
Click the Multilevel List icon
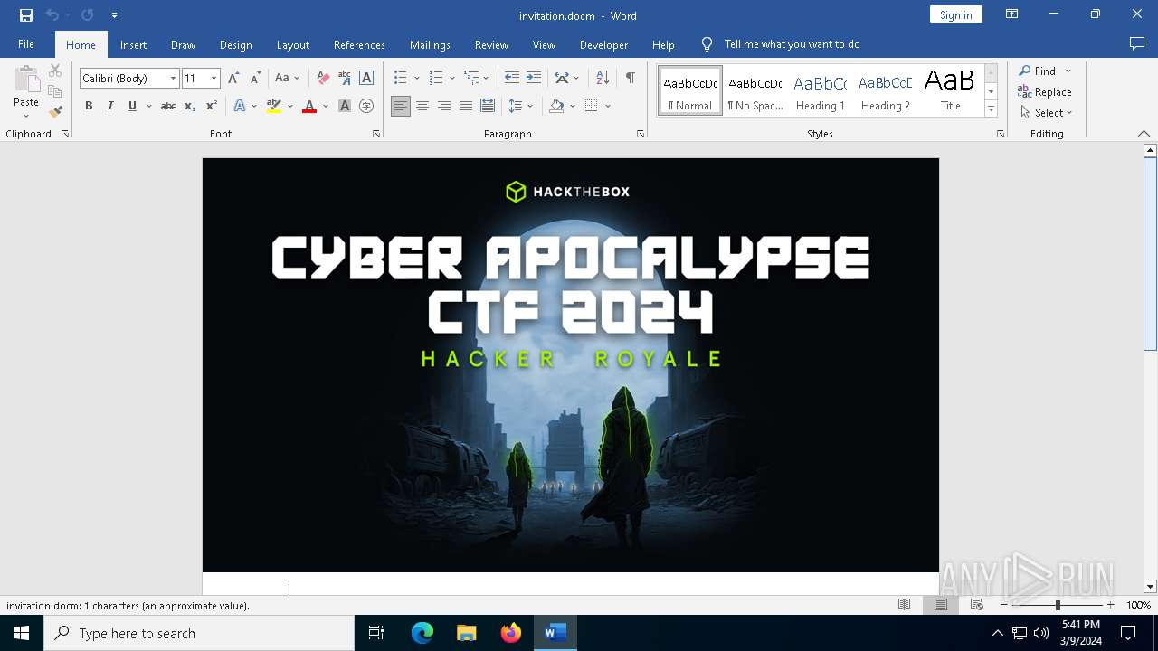coord(471,78)
